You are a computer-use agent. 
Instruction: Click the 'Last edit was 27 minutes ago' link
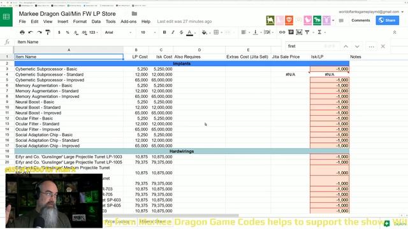184,22
